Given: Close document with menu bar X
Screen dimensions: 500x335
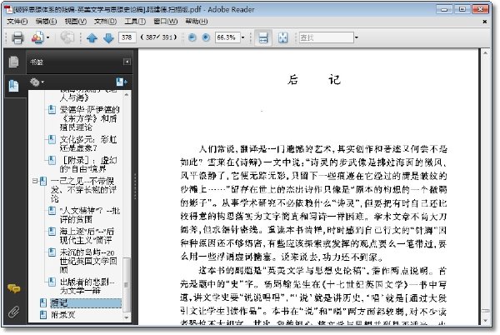Looking at the screenshot, I should (484, 22).
